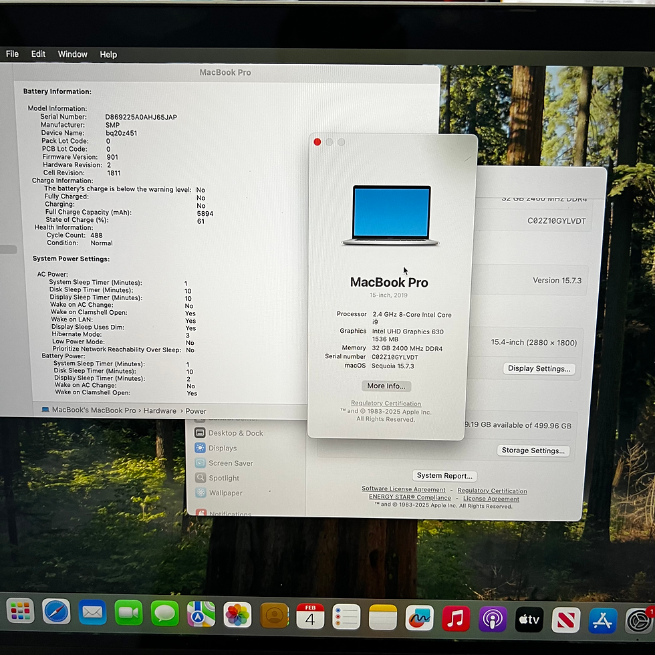Open the News app in the Dock
Viewport: 655px width, 655px height.
pyautogui.click(x=565, y=620)
